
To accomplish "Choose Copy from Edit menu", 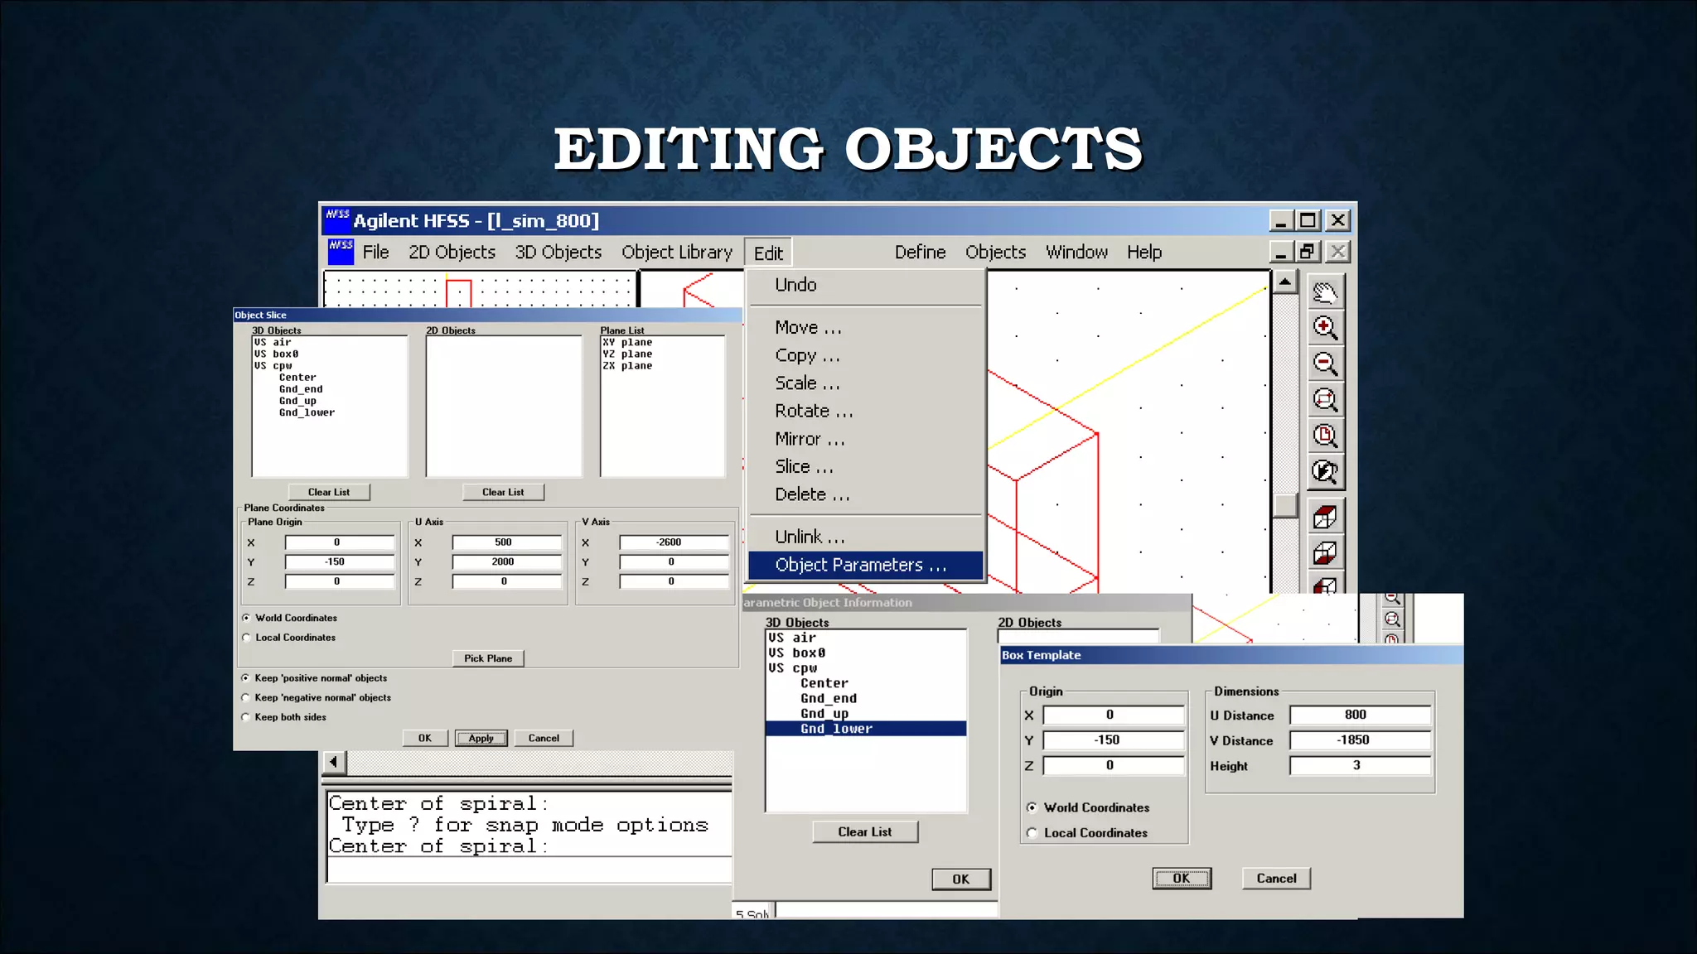I will pyautogui.click(x=866, y=355).
